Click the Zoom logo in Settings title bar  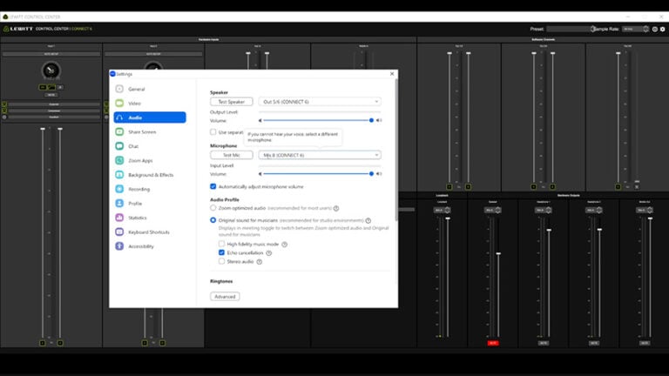[x=112, y=74]
